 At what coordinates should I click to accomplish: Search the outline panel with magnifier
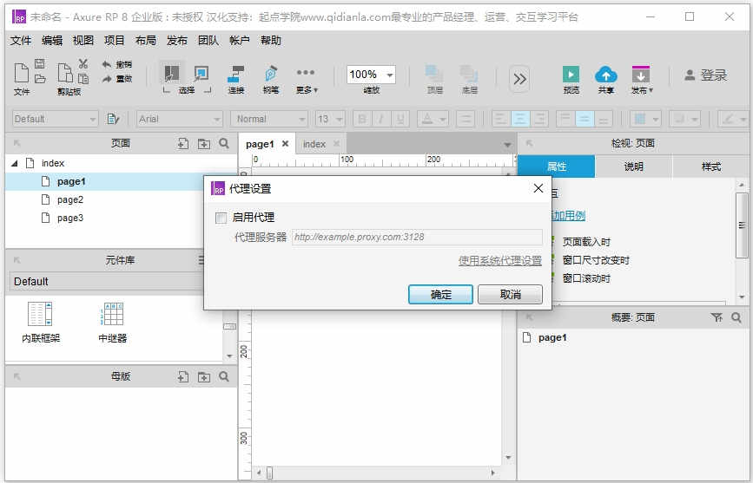pos(736,317)
